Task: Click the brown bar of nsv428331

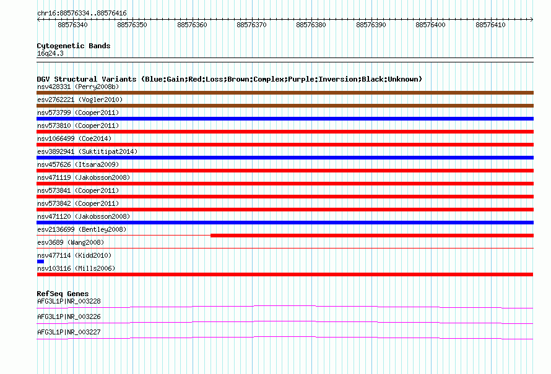Action: pos(285,93)
